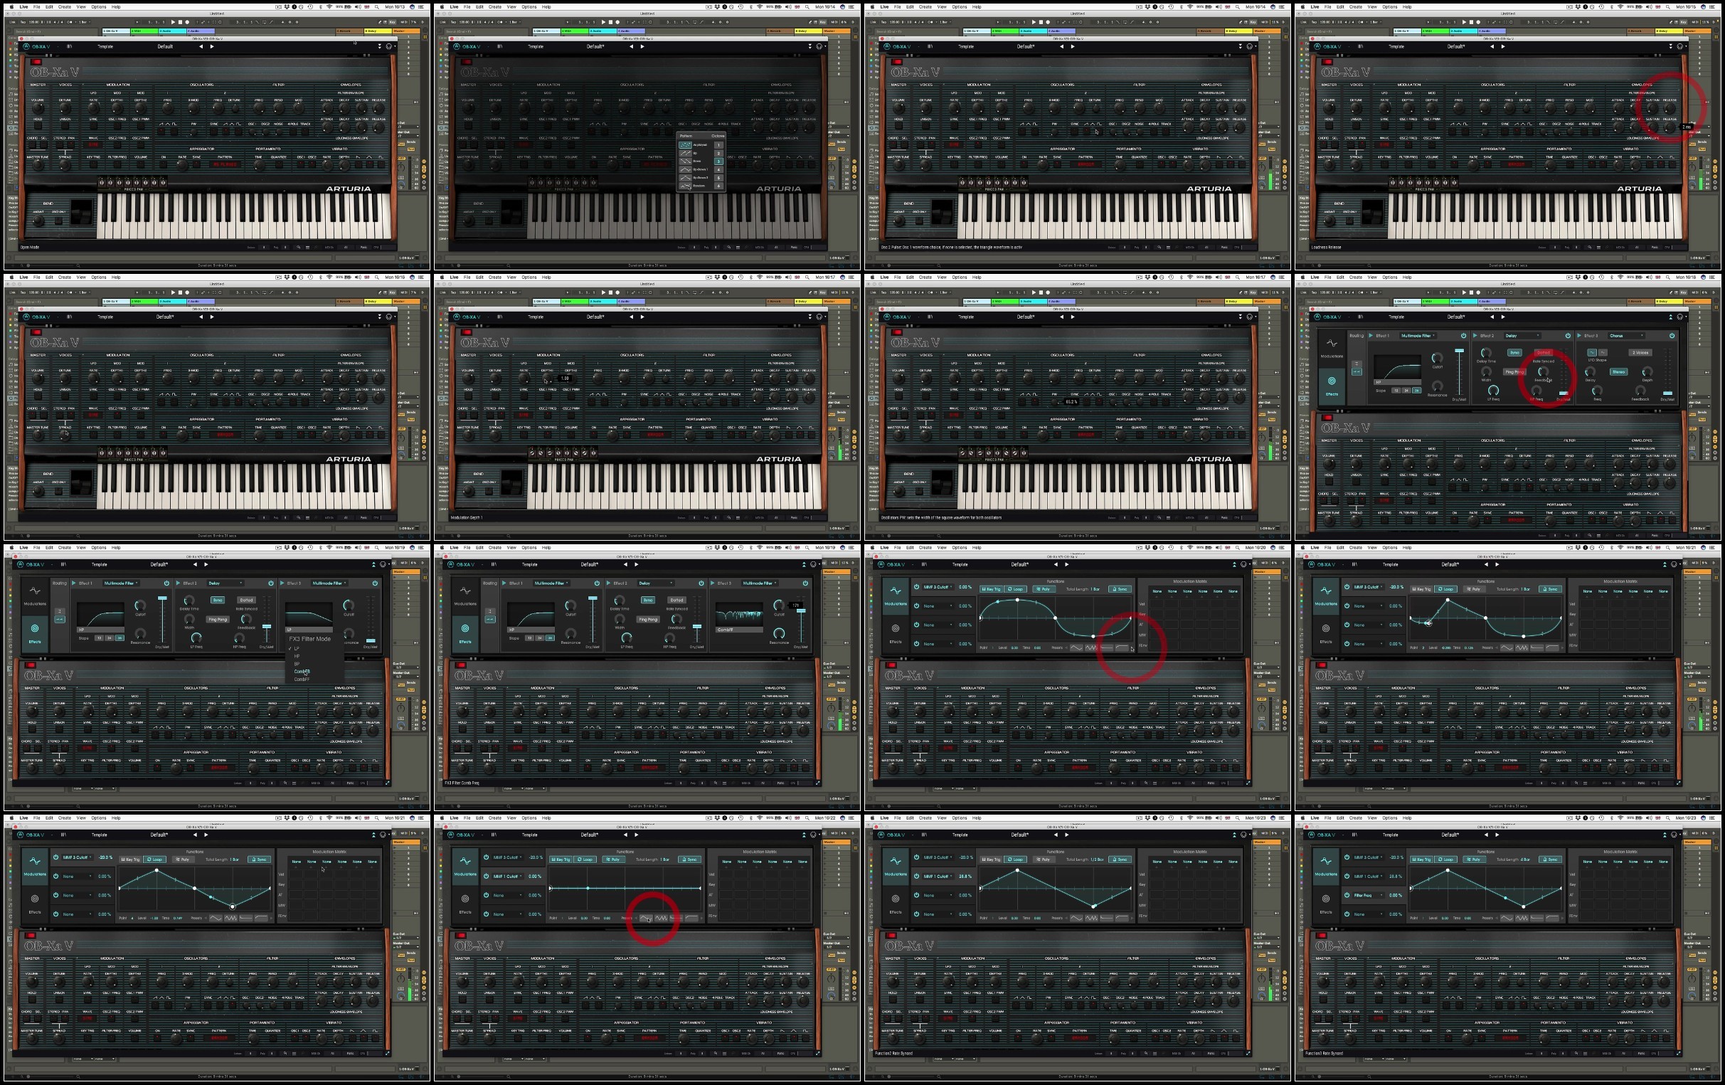1725x1085 pixels.
Task: Click the first LFO Shape icon in Chorus
Action: 1592,353
